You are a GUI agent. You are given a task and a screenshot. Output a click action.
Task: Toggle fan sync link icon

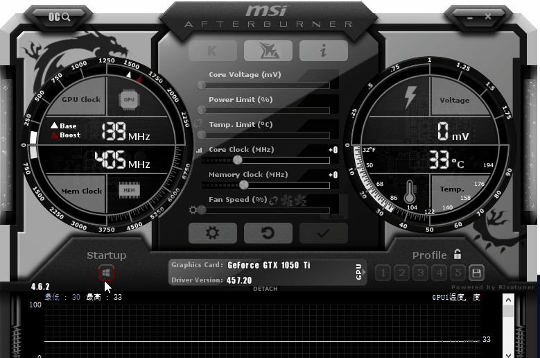click(273, 201)
